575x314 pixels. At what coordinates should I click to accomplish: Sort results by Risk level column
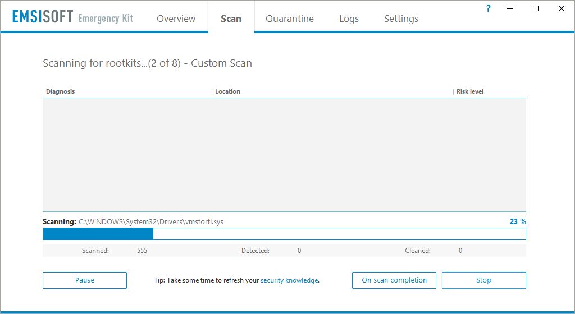click(470, 91)
